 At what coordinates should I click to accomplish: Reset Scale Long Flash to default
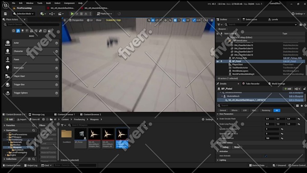pyautogui.click(x=298, y=124)
